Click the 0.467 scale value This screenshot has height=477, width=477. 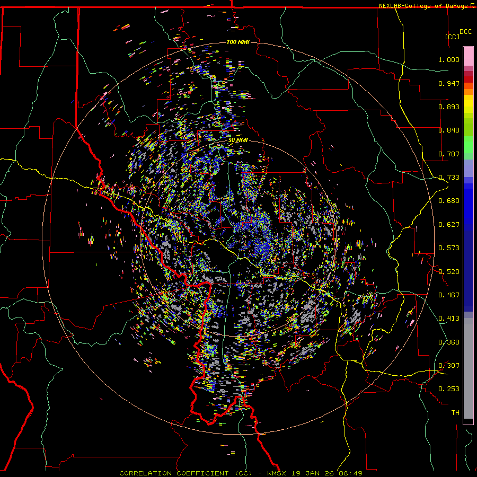[449, 295]
